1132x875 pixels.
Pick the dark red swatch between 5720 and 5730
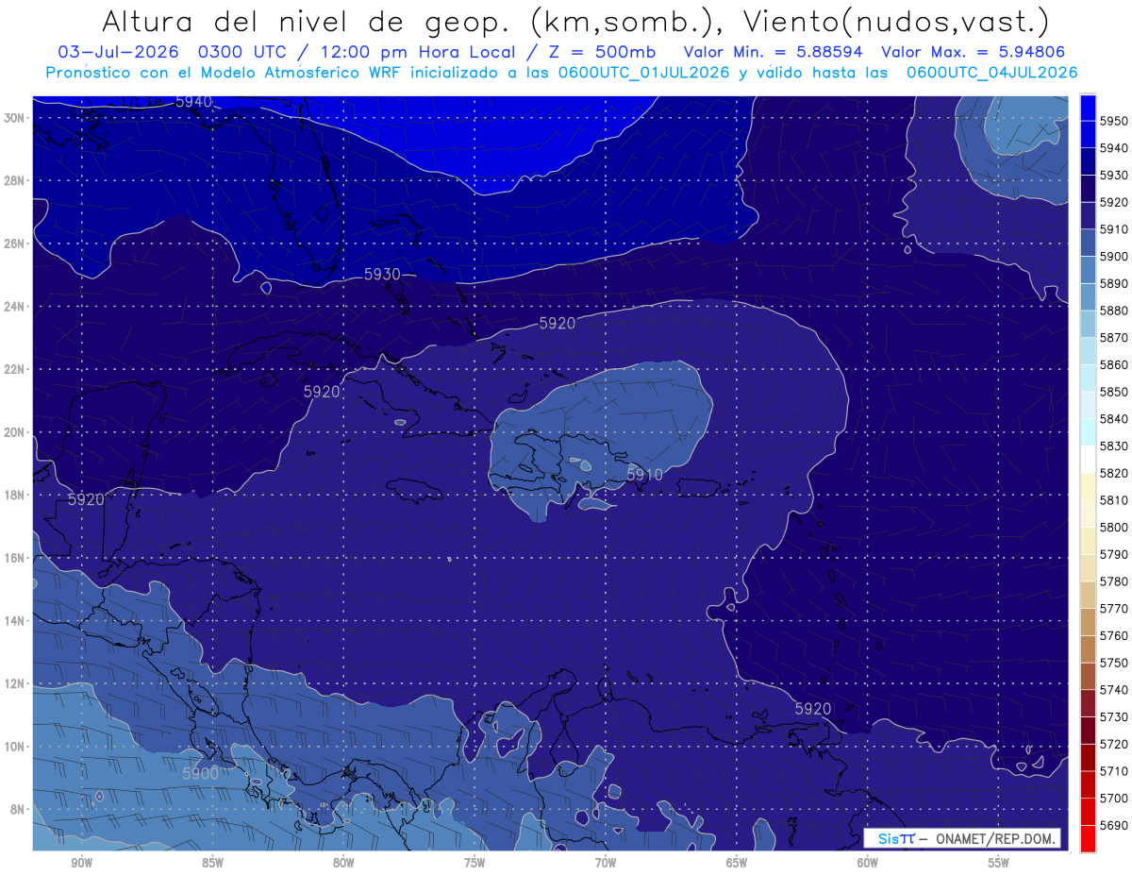click(x=1088, y=731)
